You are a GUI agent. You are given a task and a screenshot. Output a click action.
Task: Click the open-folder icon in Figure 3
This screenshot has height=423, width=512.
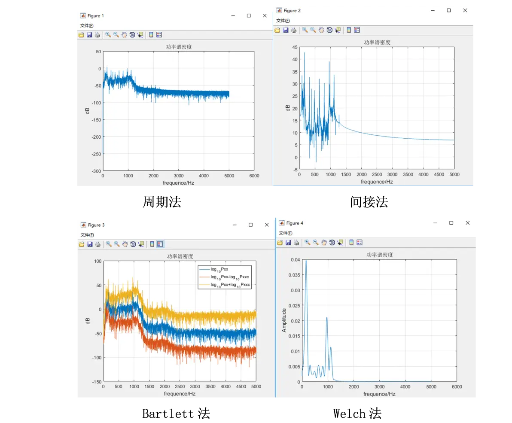(x=82, y=244)
